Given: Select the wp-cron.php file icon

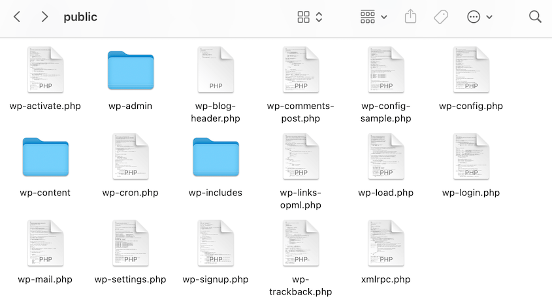Looking at the screenshot, I should click(x=131, y=156).
